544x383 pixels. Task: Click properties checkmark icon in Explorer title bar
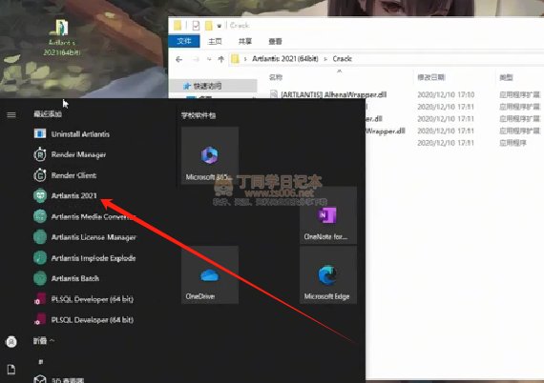(196, 26)
